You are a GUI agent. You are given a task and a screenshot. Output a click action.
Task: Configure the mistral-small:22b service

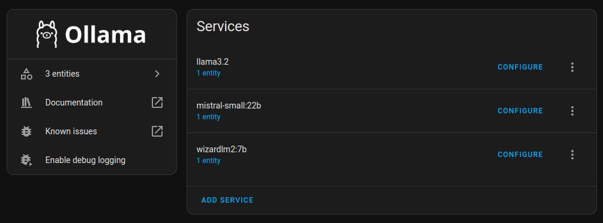pos(520,111)
